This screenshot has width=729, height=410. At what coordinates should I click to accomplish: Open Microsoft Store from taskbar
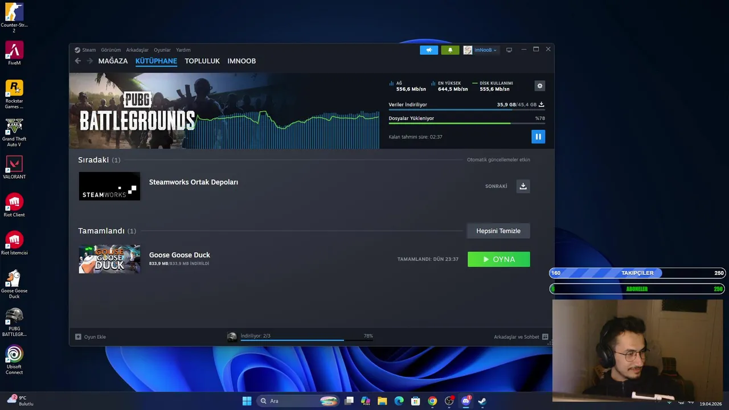(416, 401)
